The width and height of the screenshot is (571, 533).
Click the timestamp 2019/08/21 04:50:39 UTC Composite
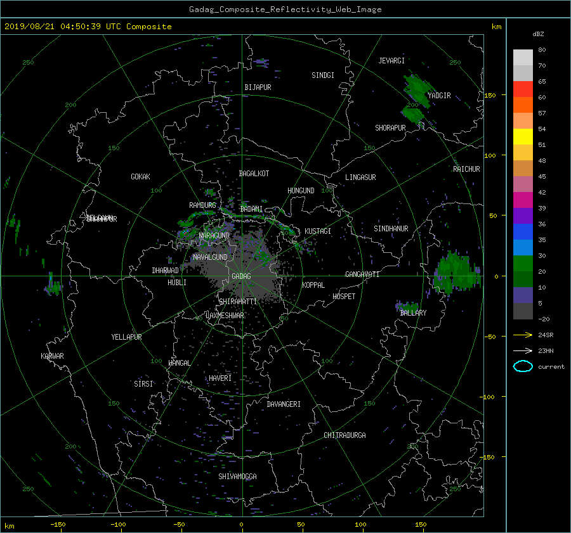click(88, 27)
